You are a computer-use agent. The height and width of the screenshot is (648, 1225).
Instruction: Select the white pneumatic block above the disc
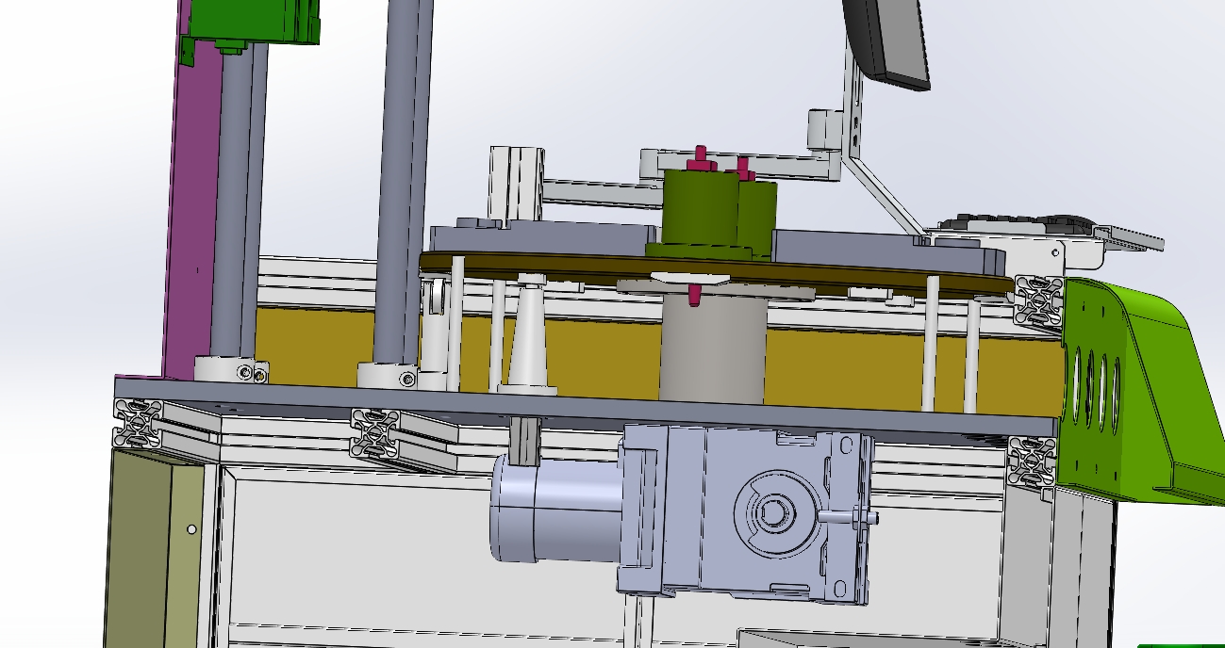pos(516,185)
